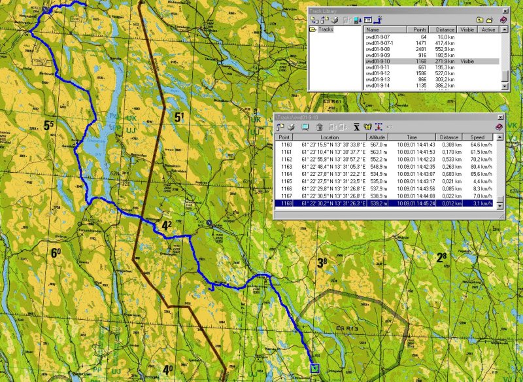Sort points by Speed column header
Image resolution: width=523 pixels, height=382 pixels.
(x=479, y=137)
